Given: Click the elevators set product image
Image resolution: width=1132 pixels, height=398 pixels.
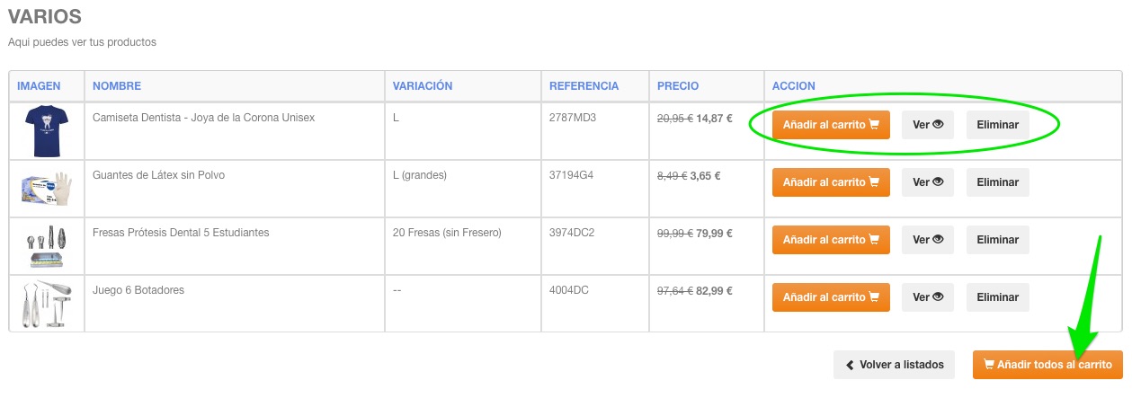Looking at the screenshot, I should point(46,304).
